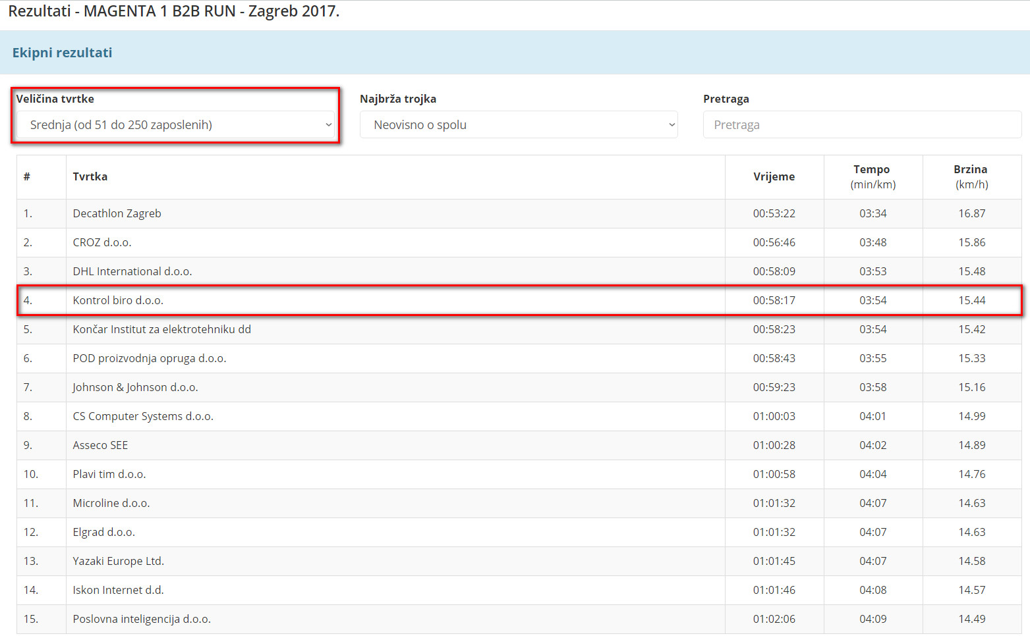Select the Decathlon Zagreb row name
1030x636 pixels.
117,213
